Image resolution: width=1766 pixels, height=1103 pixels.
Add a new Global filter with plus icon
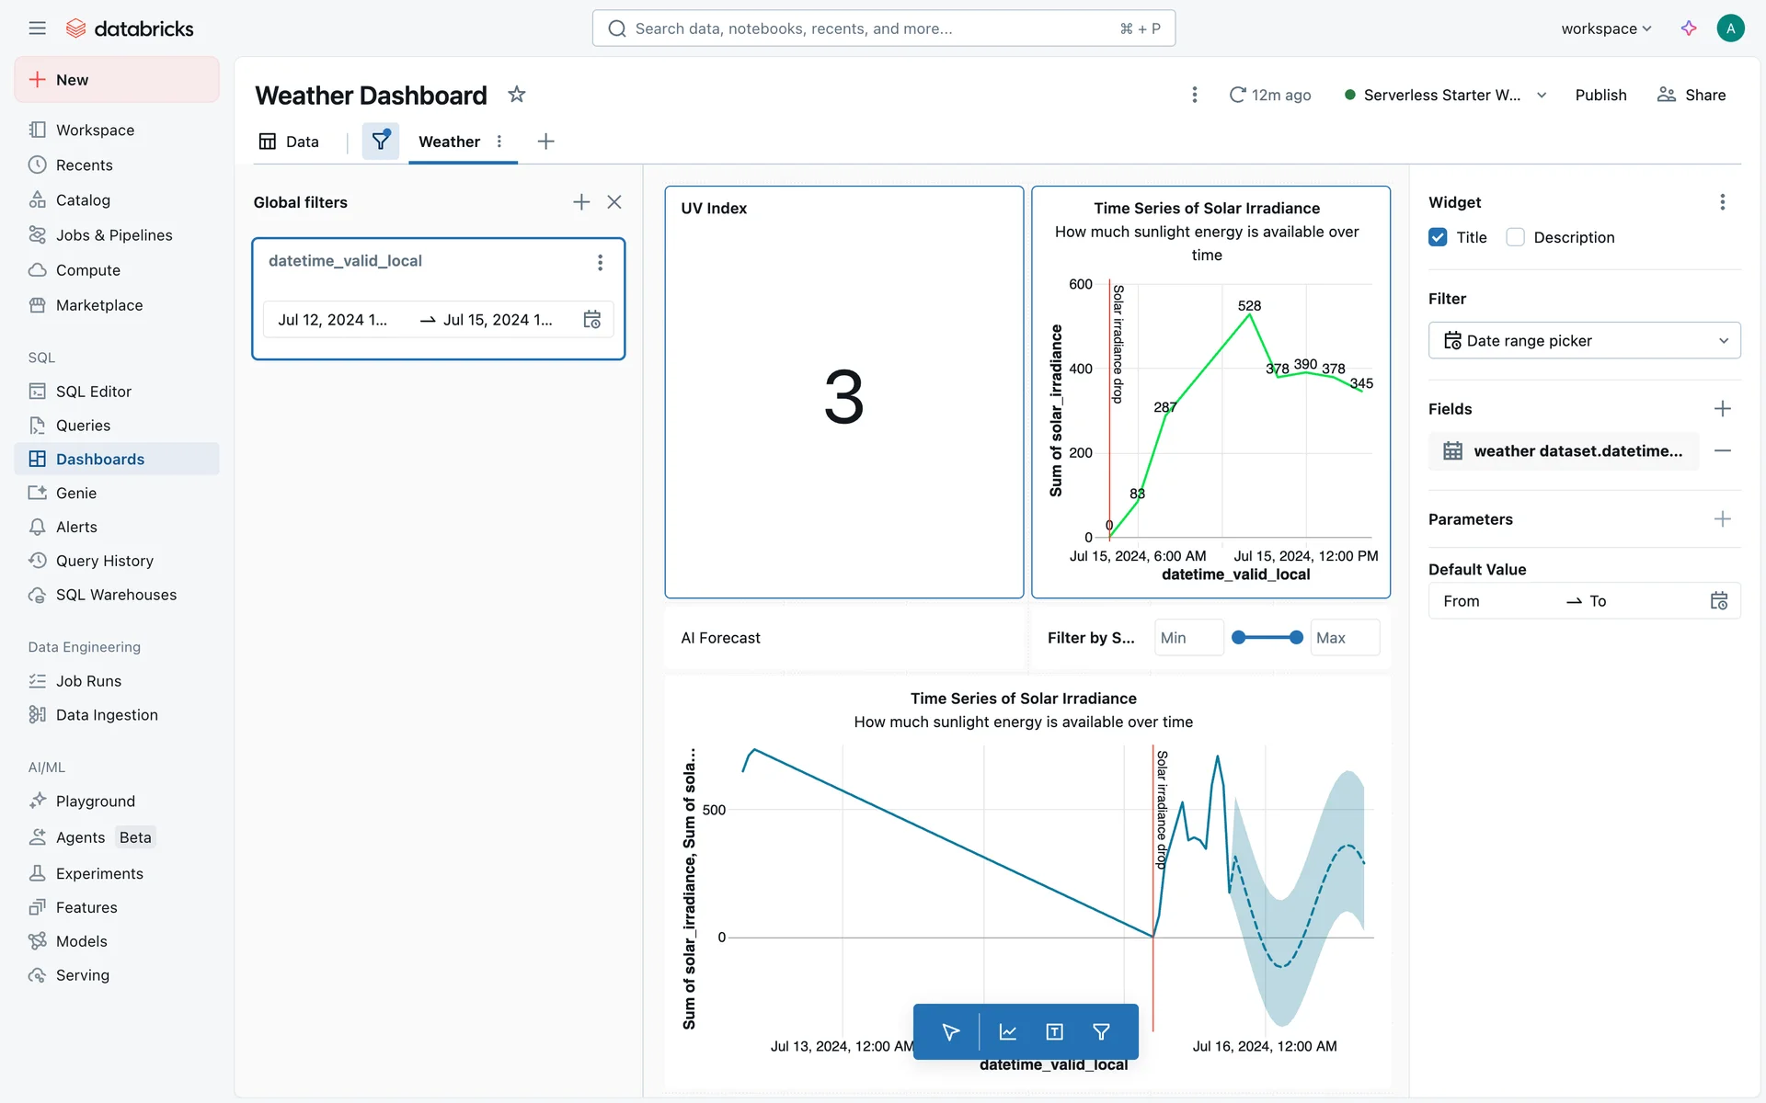pos(581,202)
